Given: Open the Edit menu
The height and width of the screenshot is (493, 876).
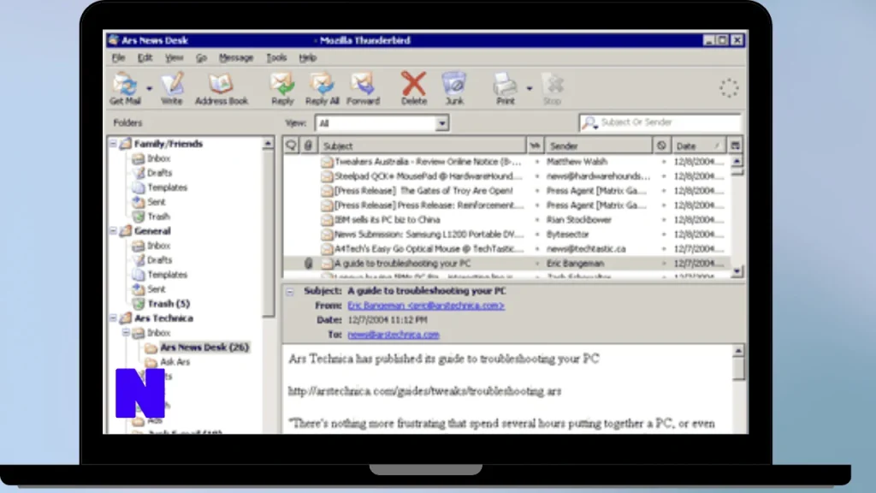Looking at the screenshot, I should (x=145, y=57).
